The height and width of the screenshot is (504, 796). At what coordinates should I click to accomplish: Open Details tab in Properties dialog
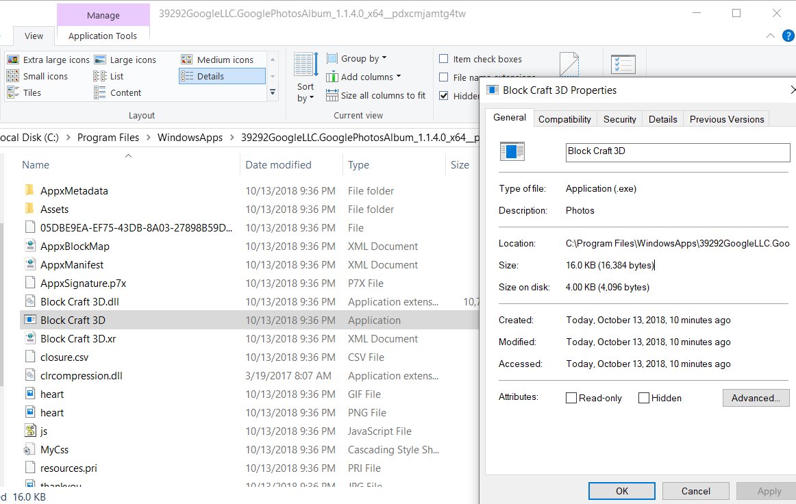662,119
